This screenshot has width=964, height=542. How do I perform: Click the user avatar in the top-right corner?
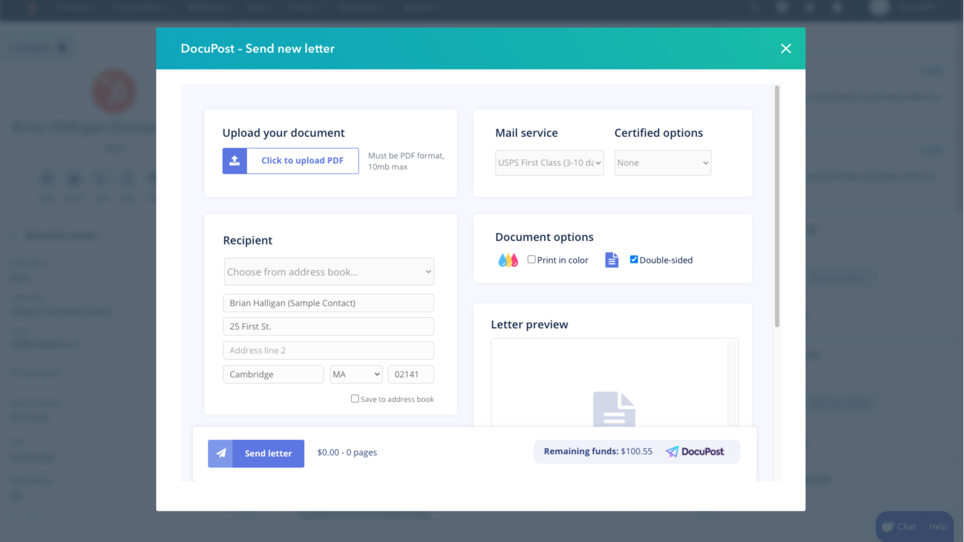tap(879, 7)
